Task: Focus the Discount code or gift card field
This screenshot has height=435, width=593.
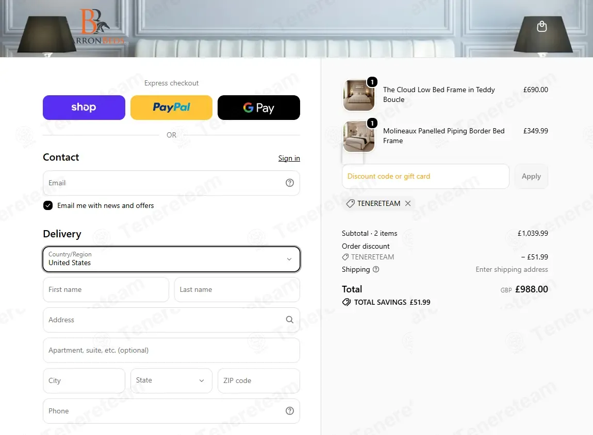Action: 425,177
